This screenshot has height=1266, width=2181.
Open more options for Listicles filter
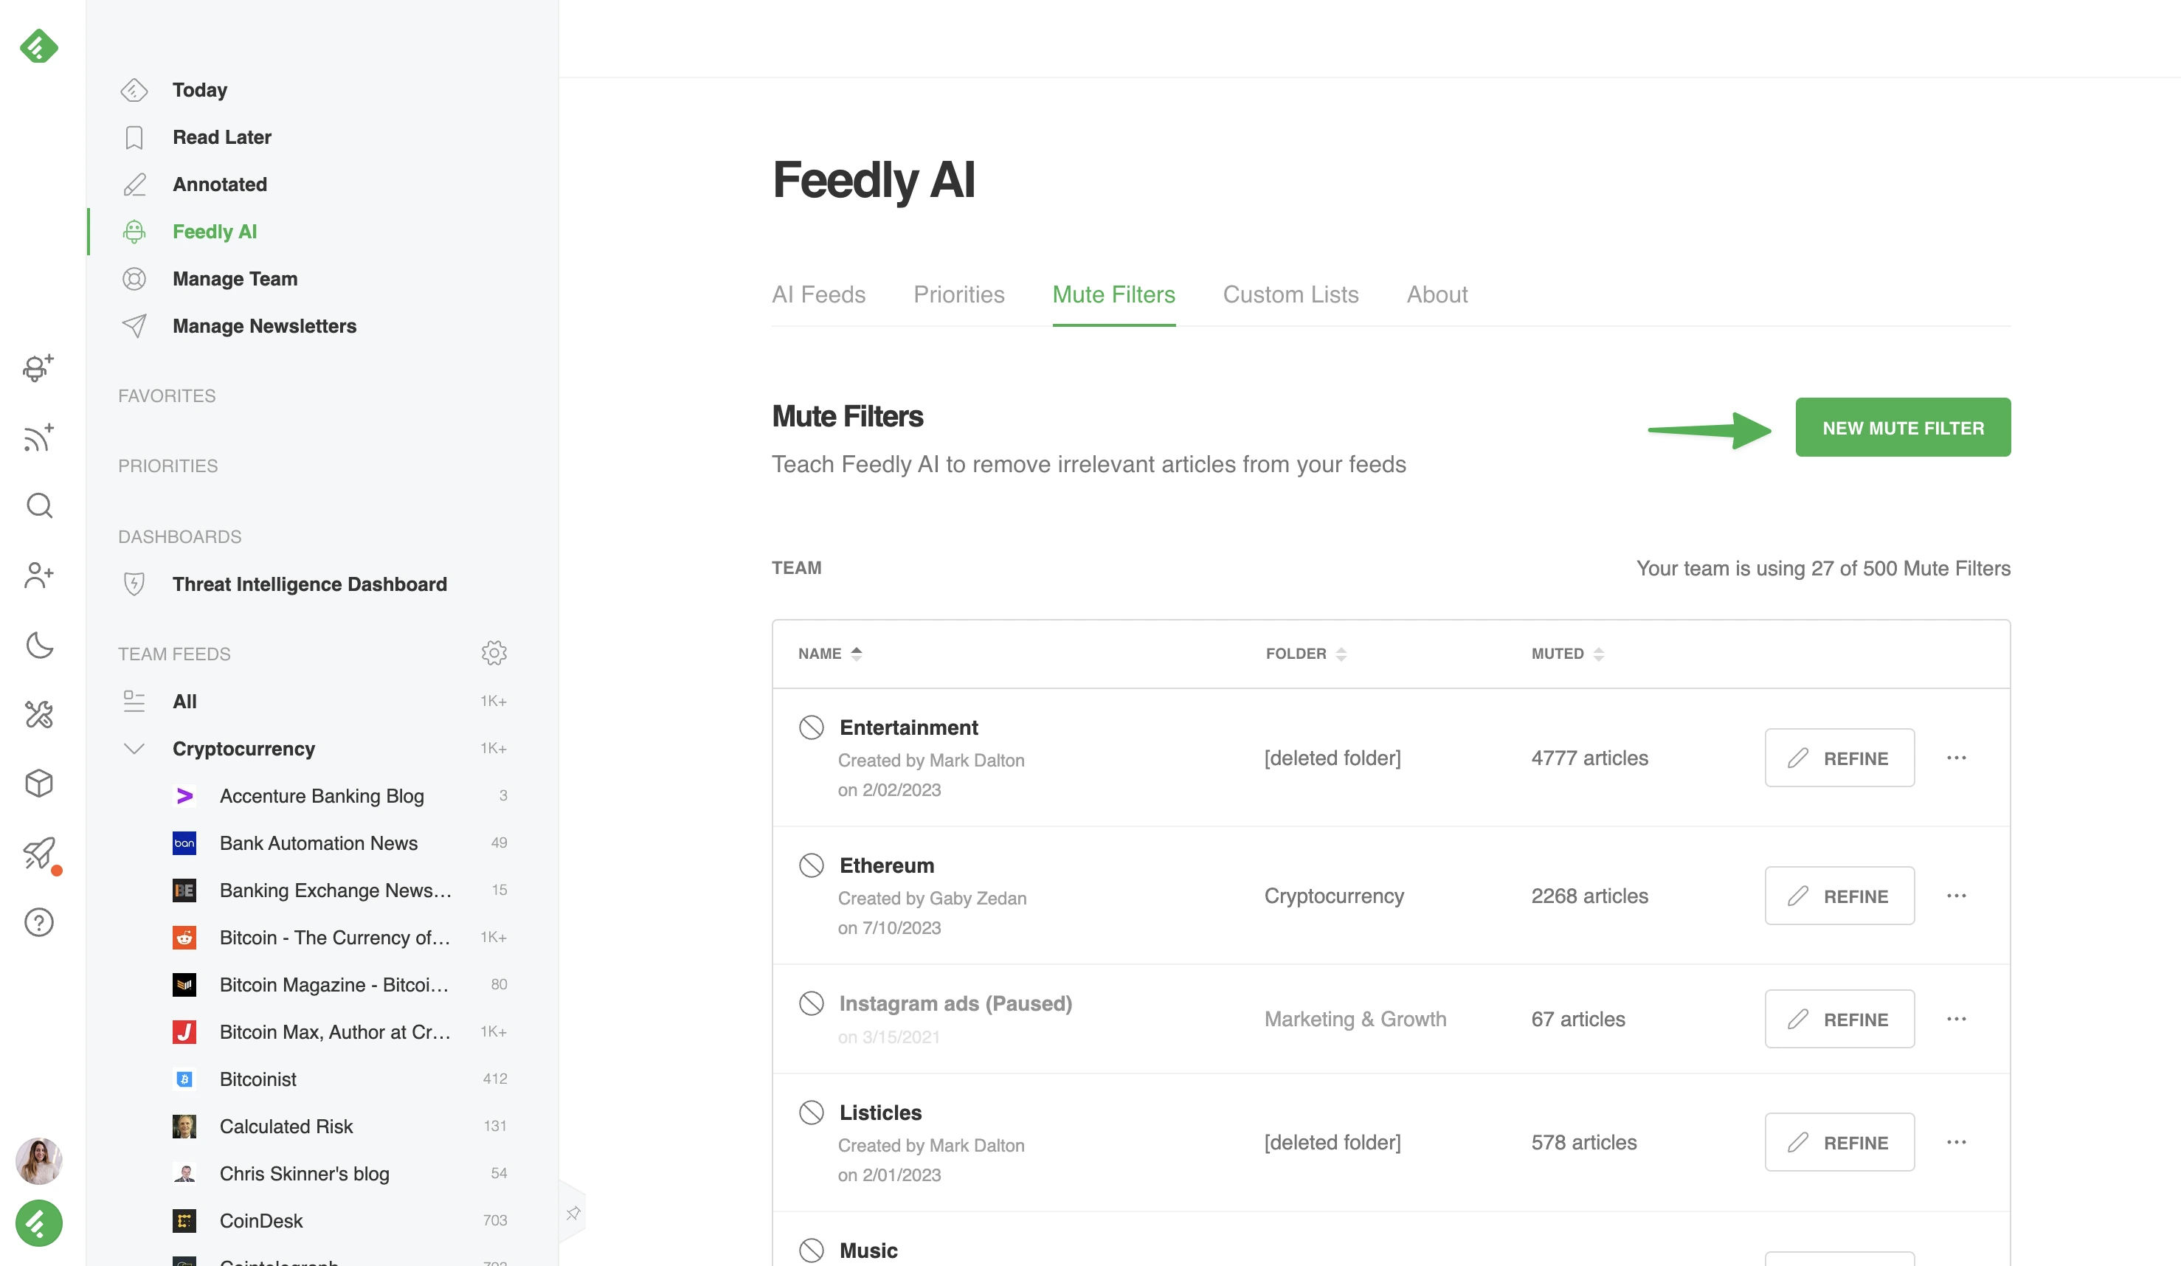pyautogui.click(x=1956, y=1142)
